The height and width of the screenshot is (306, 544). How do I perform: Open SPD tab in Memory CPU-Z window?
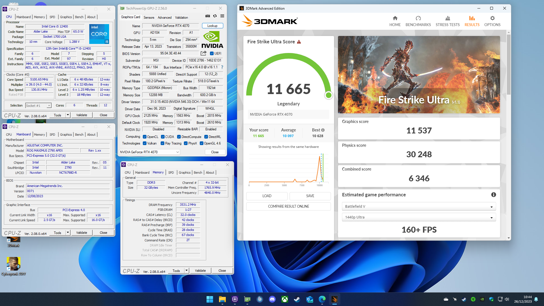pyautogui.click(x=171, y=173)
